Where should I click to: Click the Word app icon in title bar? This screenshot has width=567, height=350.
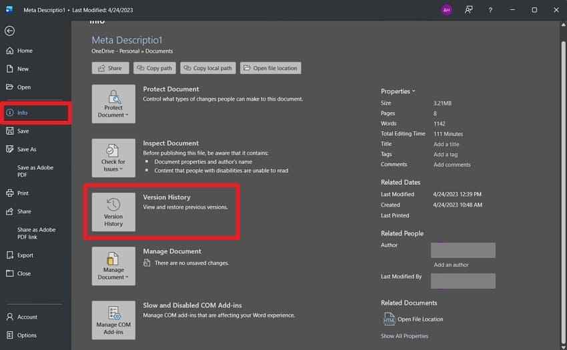pos(9,9)
